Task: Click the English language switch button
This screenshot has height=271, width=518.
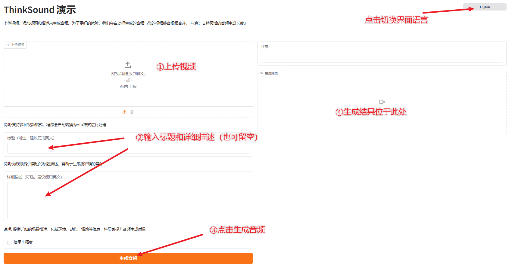Action: tap(485, 7)
